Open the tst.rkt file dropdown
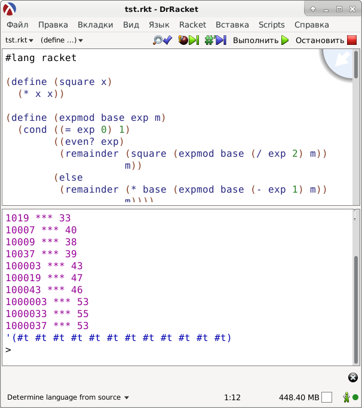This screenshot has height=408, width=362. 19,40
